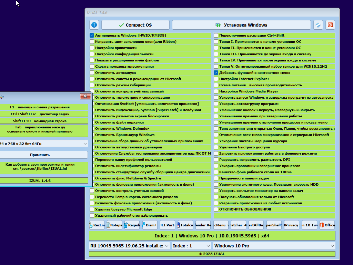Open Totalcmd tool button
Screen dimensions: 353x265
click(185, 225)
